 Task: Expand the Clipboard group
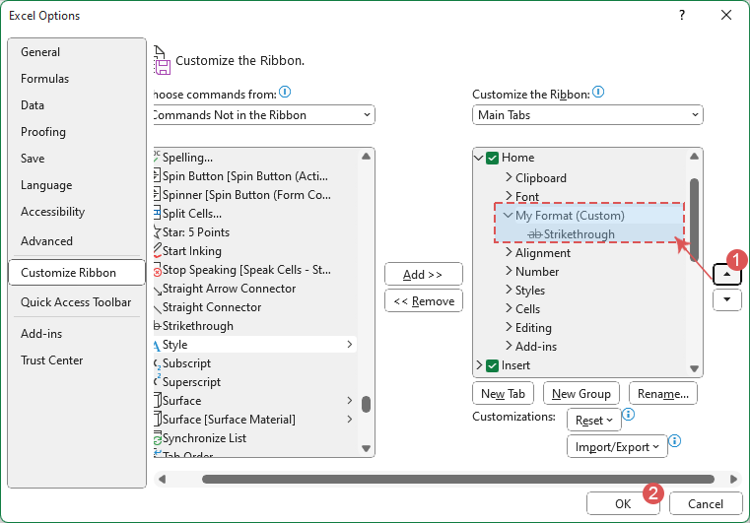coord(509,178)
